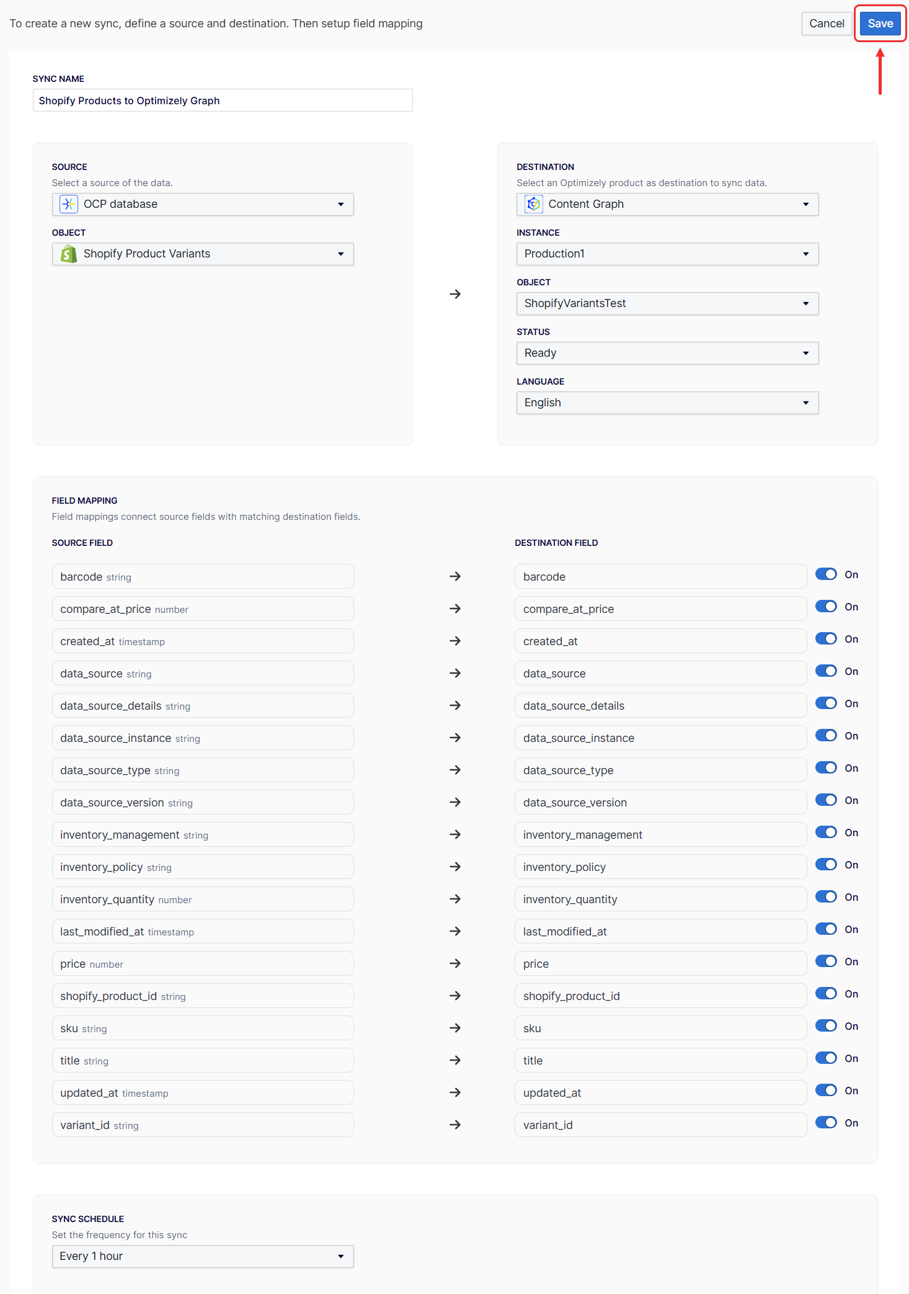Disable the inventory_policy mapping toggle
The image size is (909, 1294).
tap(826, 865)
